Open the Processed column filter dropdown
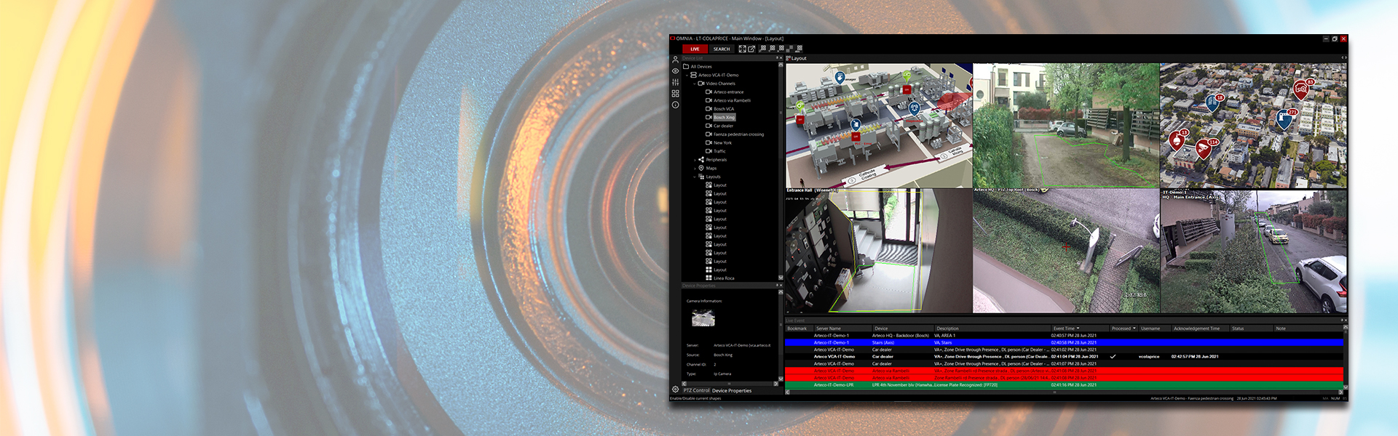The height and width of the screenshot is (436, 1398). coord(1134,328)
